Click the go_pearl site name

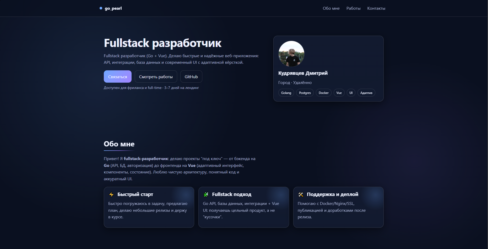coord(113,8)
